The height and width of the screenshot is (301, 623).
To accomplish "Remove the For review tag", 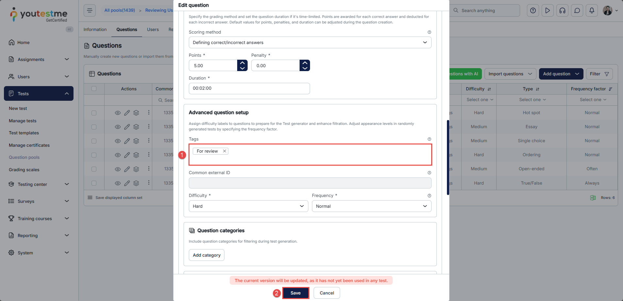I will click(224, 151).
